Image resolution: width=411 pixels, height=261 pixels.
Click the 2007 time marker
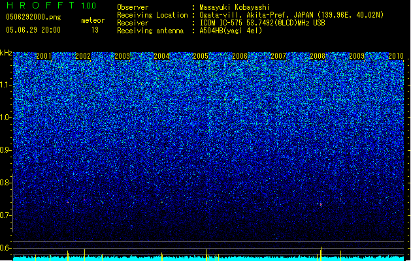coord(278,56)
